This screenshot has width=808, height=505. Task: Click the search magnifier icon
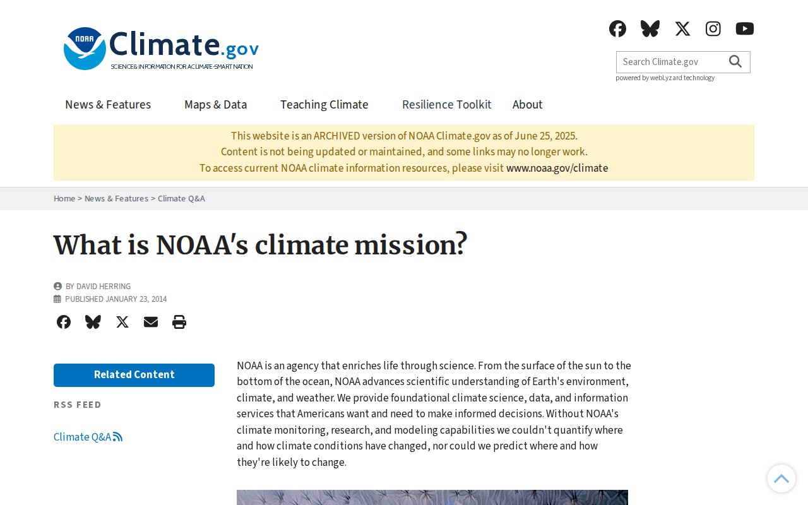click(735, 61)
